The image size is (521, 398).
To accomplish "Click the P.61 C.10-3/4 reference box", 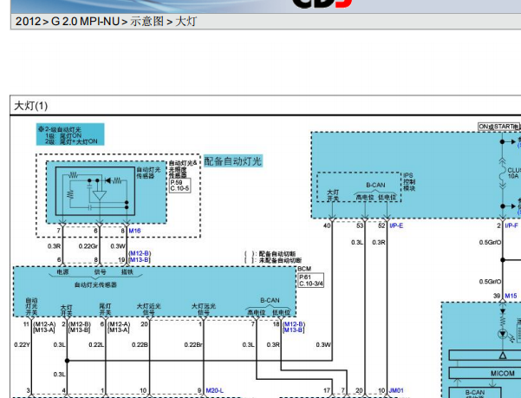I will pyautogui.click(x=311, y=280).
